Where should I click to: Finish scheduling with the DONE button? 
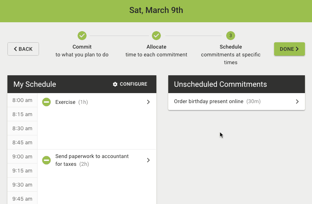coord(289,49)
